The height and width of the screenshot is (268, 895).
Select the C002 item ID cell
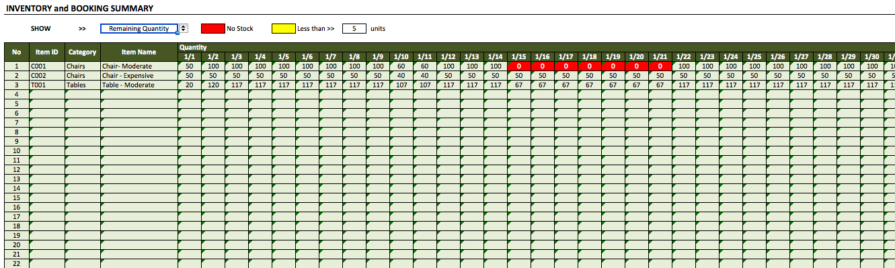pos(47,76)
